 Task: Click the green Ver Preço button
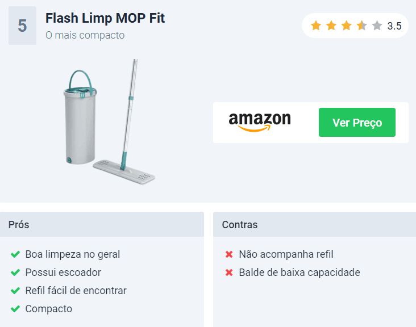pyautogui.click(x=357, y=123)
